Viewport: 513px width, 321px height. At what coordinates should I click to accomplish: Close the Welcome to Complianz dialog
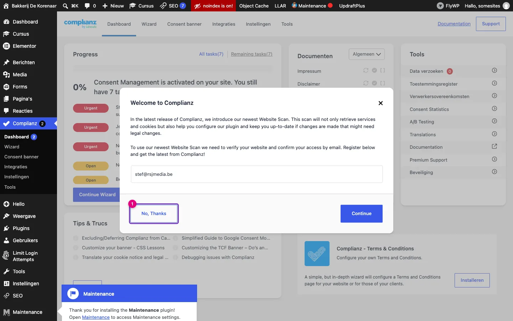(x=380, y=103)
